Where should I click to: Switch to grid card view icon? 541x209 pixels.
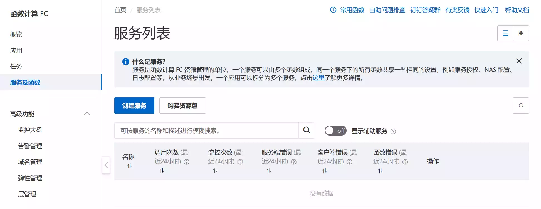click(521, 33)
